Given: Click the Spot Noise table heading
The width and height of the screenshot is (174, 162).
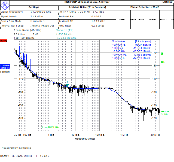Looking at the screenshot, I should tap(118, 41).
